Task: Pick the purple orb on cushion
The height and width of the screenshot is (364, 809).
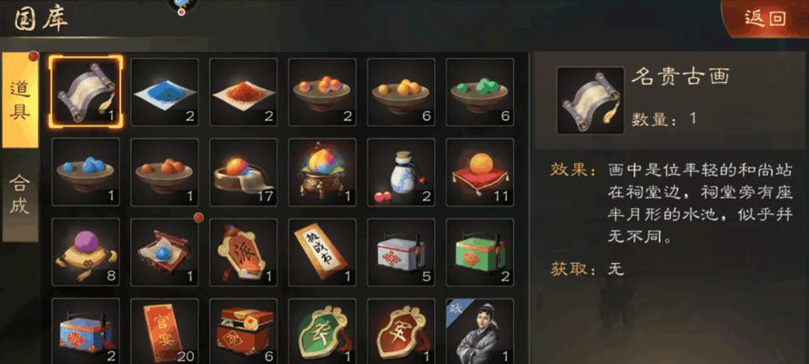Action: click(x=86, y=252)
